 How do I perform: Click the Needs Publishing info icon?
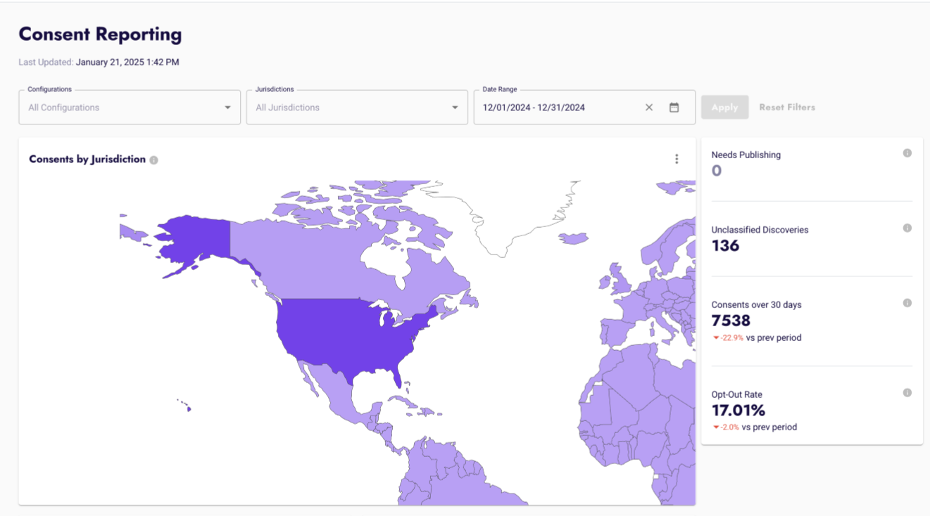pos(907,153)
